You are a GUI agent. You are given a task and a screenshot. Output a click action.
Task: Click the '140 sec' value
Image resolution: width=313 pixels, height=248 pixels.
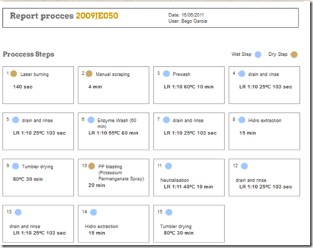[23, 87]
